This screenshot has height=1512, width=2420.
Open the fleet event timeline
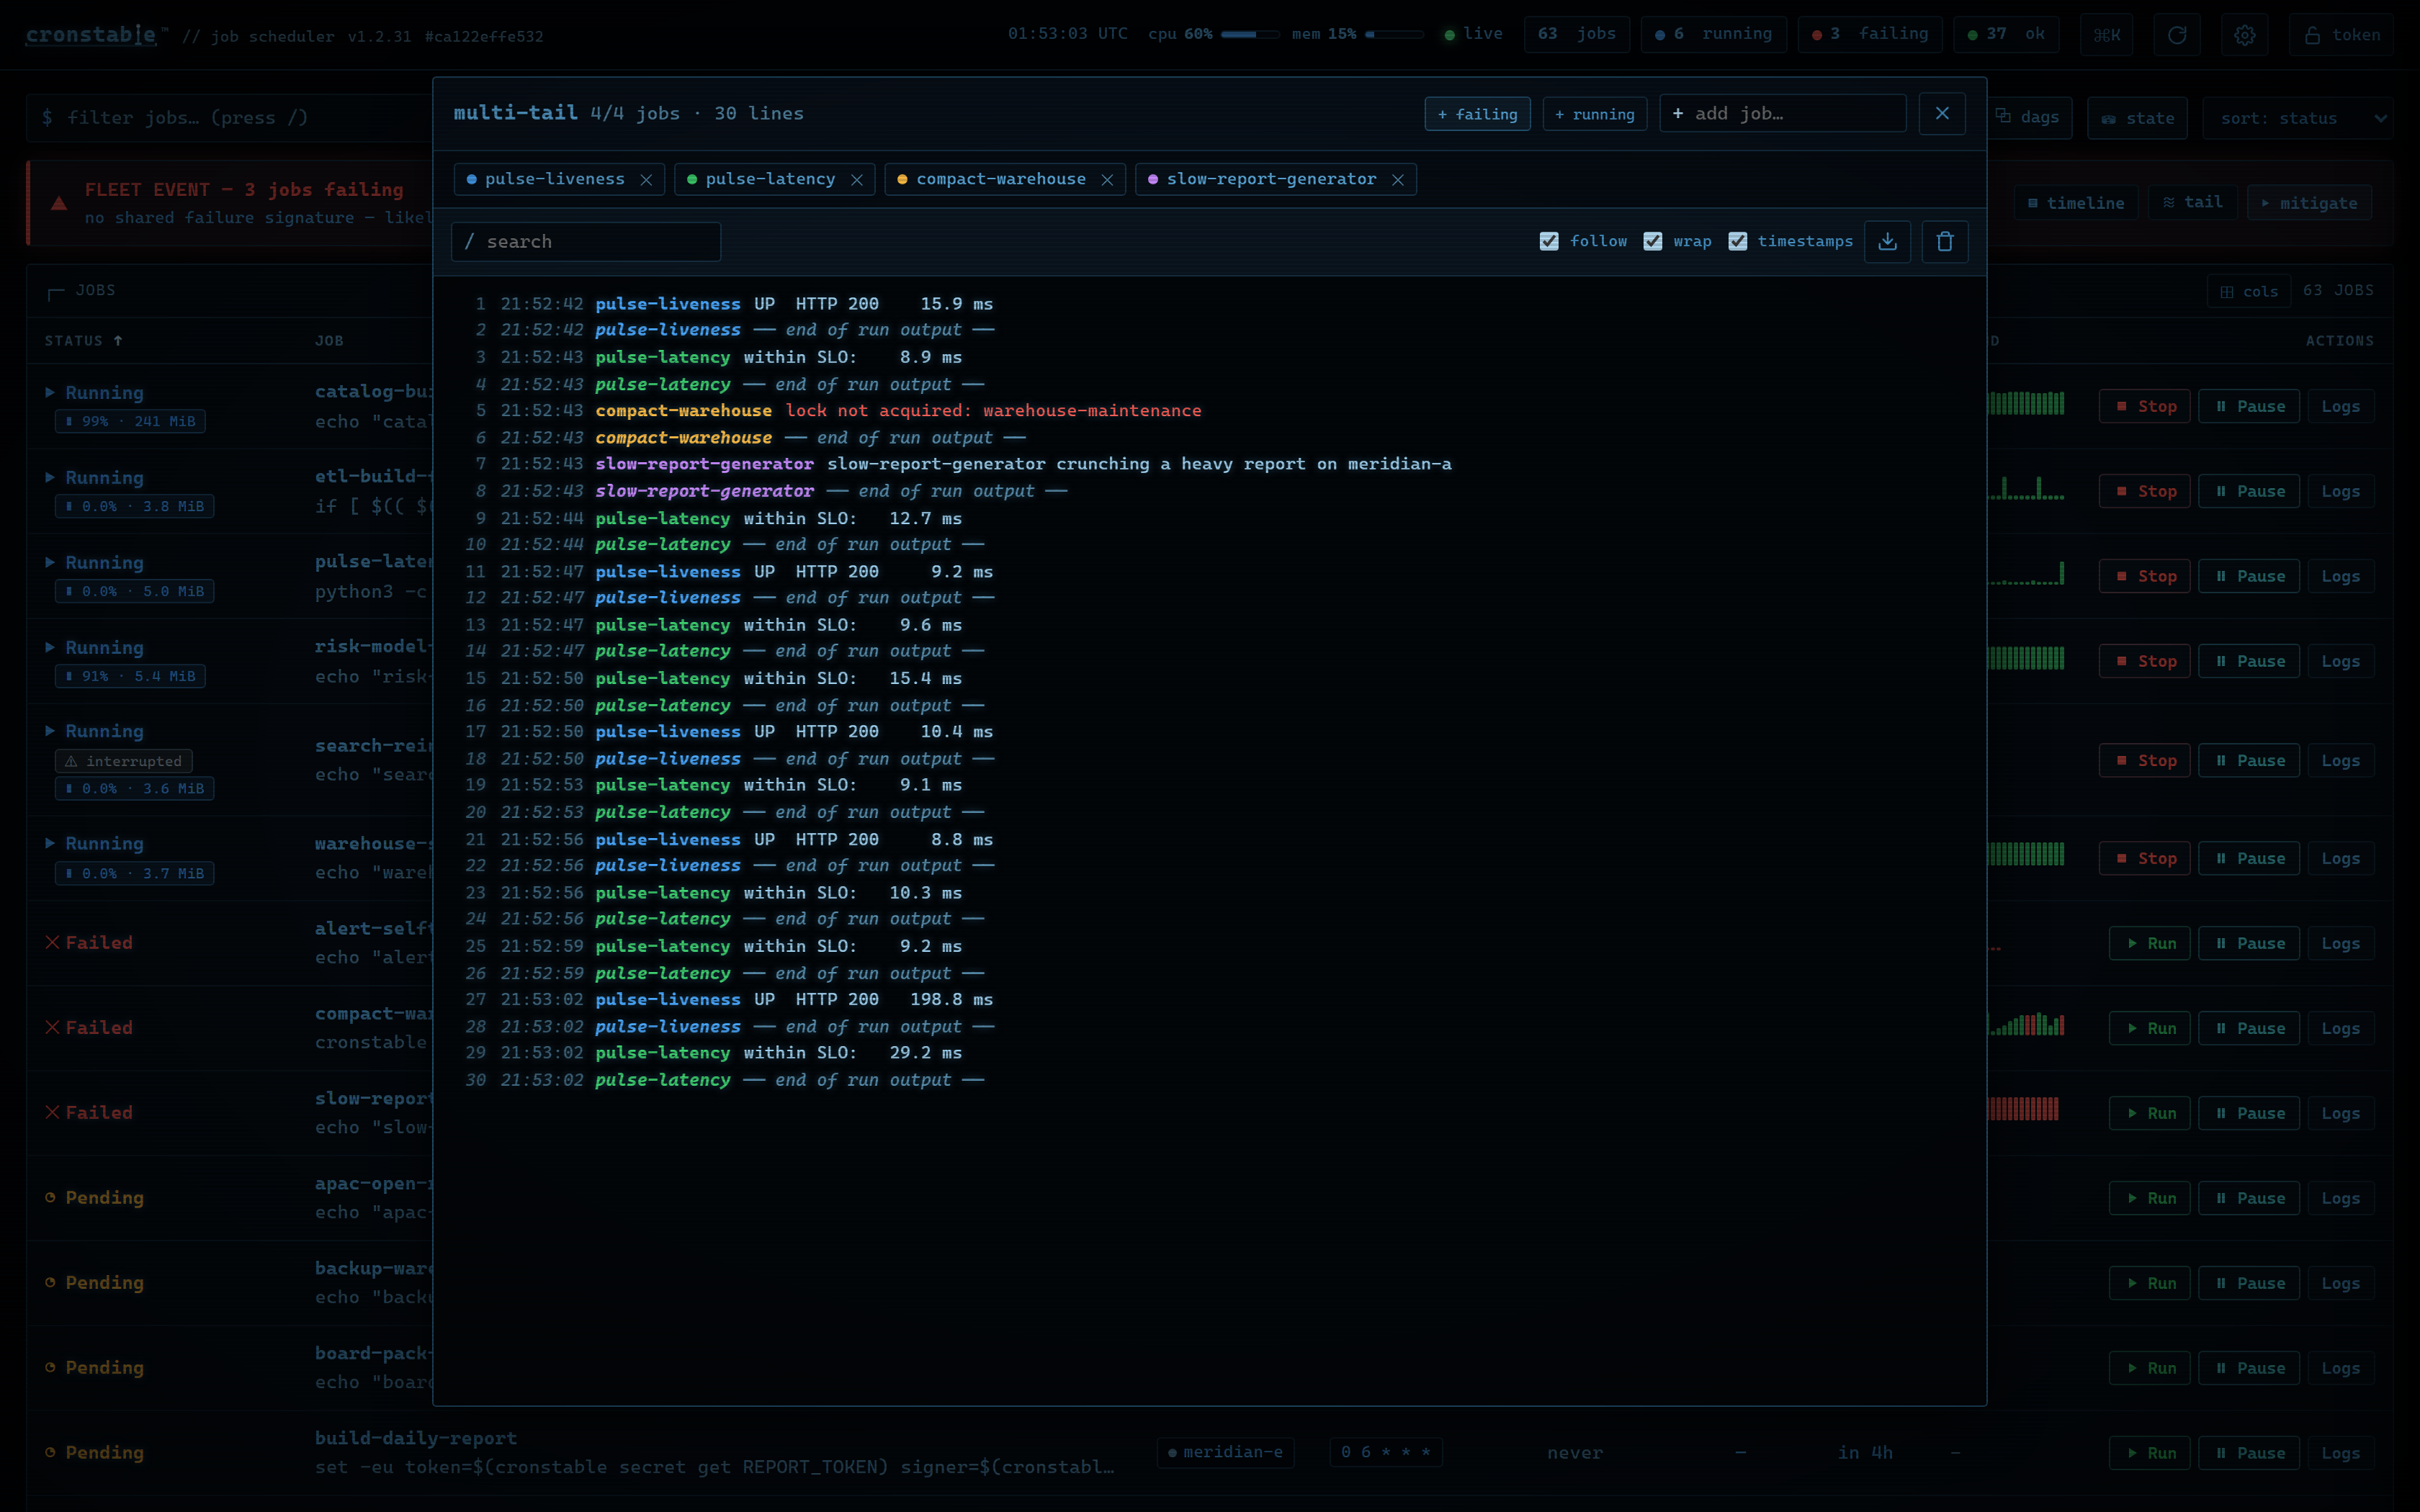click(x=2075, y=203)
